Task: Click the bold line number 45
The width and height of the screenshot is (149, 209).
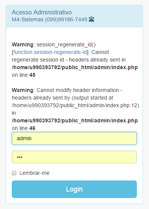Action: point(32,75)
